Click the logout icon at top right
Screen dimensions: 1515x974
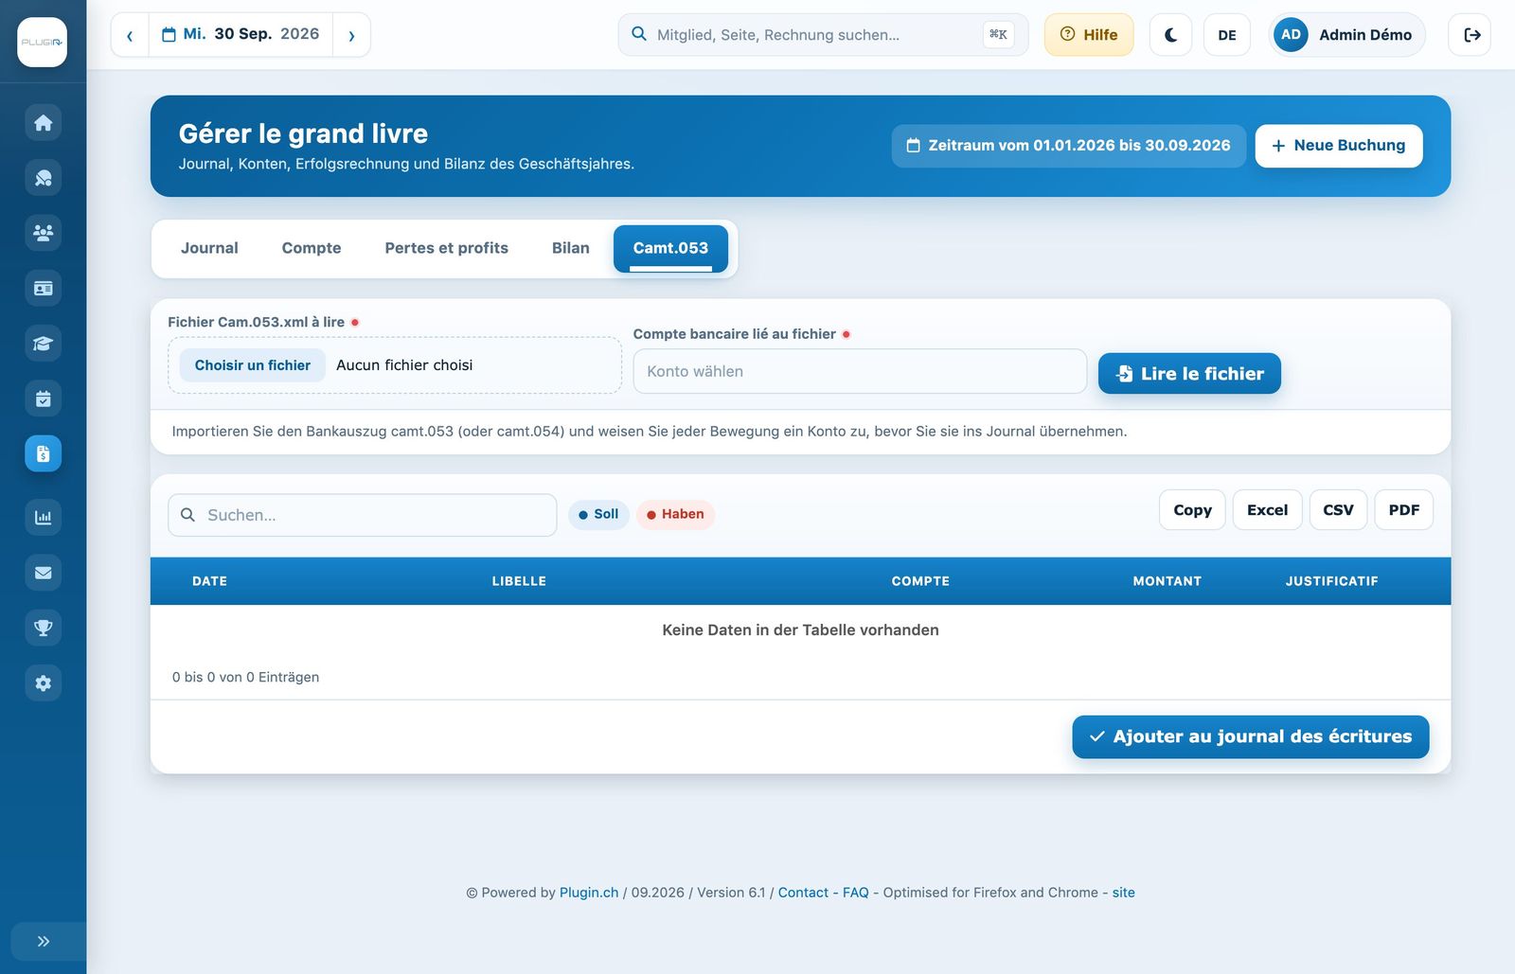(x=1470, y=35)
